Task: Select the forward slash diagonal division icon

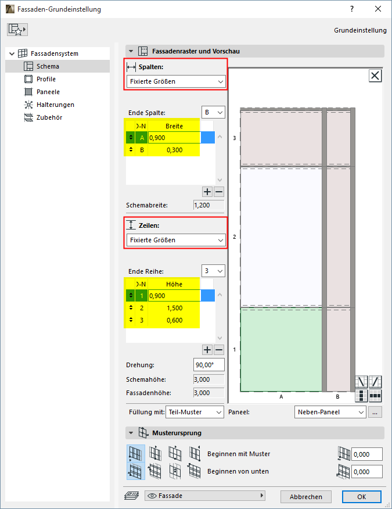Action: [375, 382]
